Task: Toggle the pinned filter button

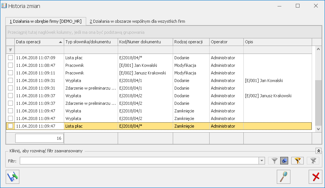Action: (284, 161)
